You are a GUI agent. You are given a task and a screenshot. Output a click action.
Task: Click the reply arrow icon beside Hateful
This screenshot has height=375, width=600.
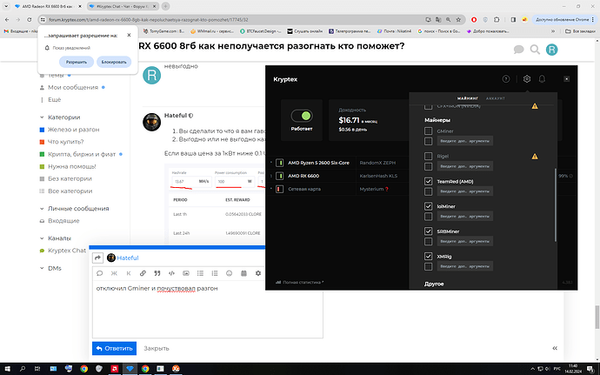98,258
